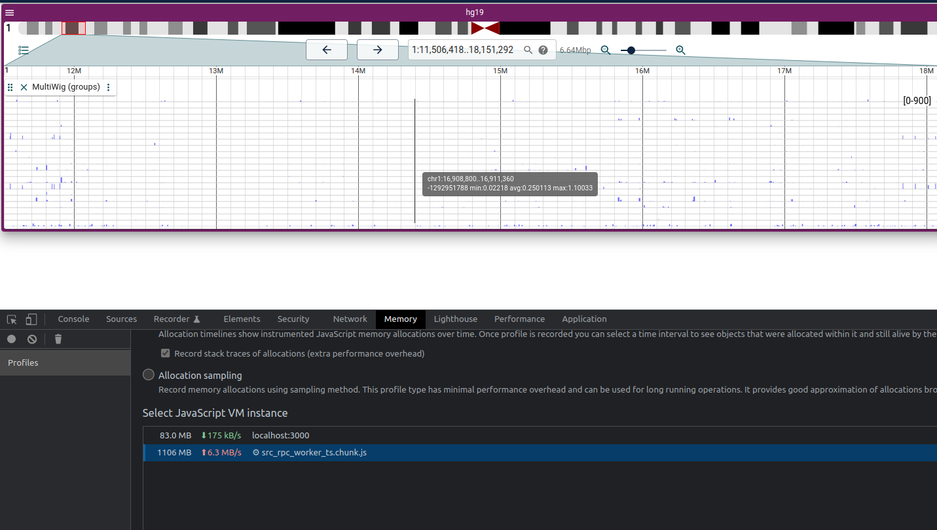Open the hamburger menu in the hg19 view
This screenshot has height=530, width=937.
click(x=10, y=12)
